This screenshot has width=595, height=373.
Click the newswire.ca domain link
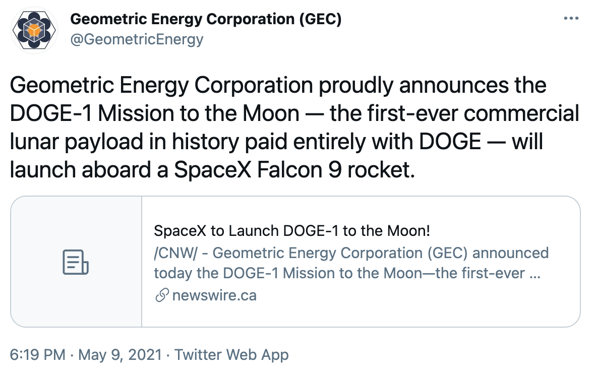pos(214,295)
